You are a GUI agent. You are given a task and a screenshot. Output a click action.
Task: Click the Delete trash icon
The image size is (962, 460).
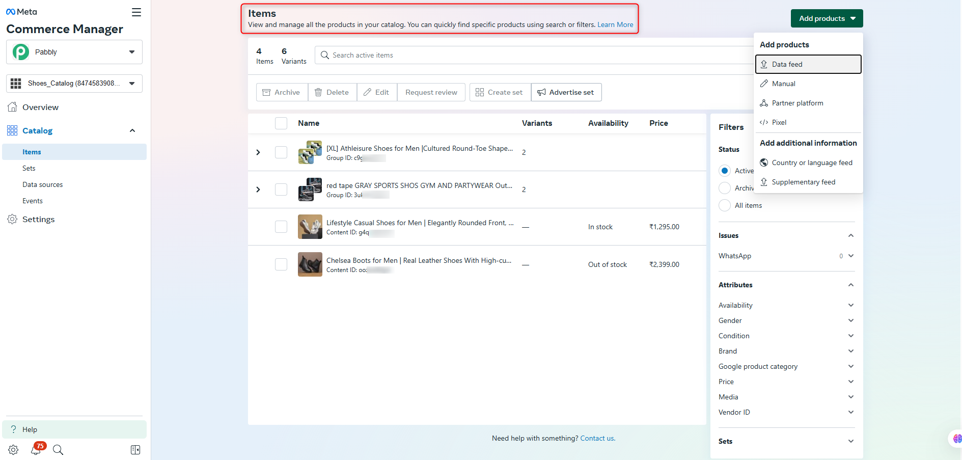point(318,92)
